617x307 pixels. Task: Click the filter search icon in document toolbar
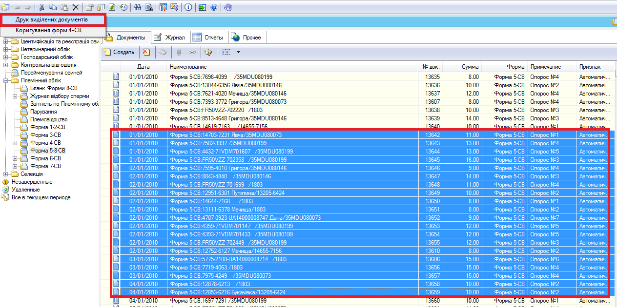click(x=208, y=52)
